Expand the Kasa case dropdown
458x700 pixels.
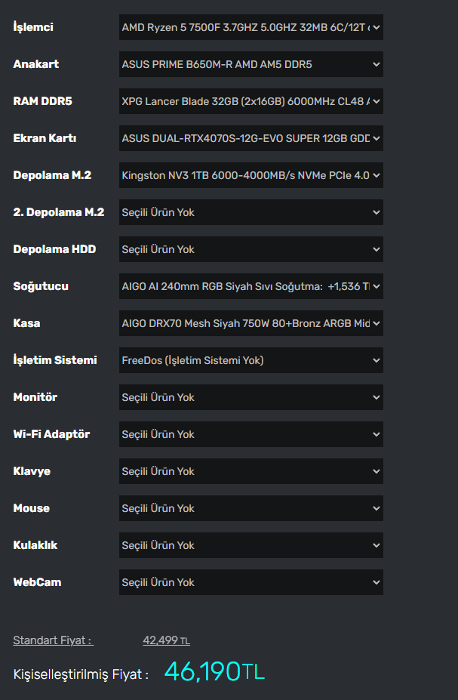click(251, 324)
